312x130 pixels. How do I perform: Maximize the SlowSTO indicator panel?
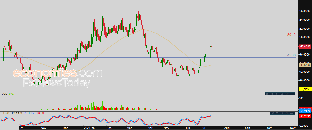[x=277, y=113]
